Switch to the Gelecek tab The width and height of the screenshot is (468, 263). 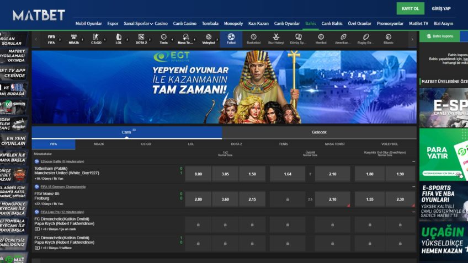click(319, 132)
